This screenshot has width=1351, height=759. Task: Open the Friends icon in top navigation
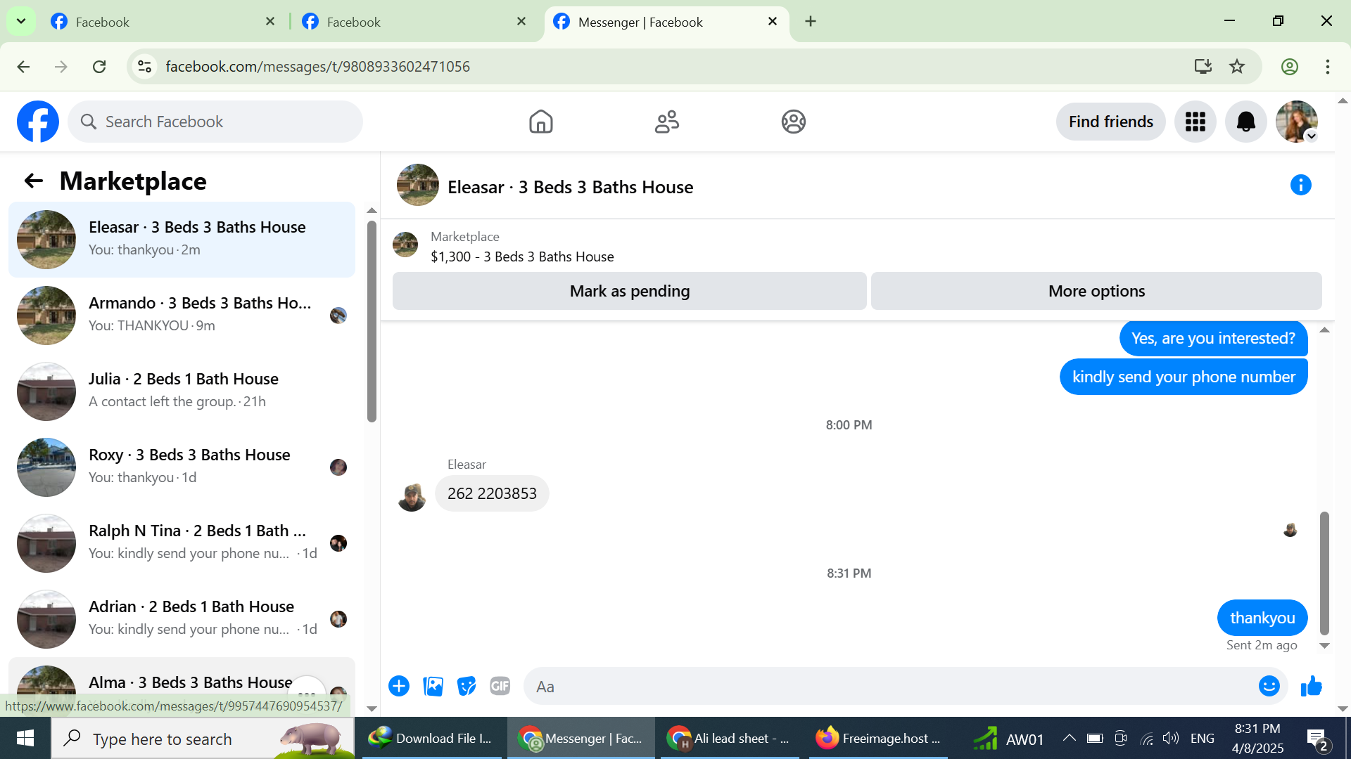(666, 122)
